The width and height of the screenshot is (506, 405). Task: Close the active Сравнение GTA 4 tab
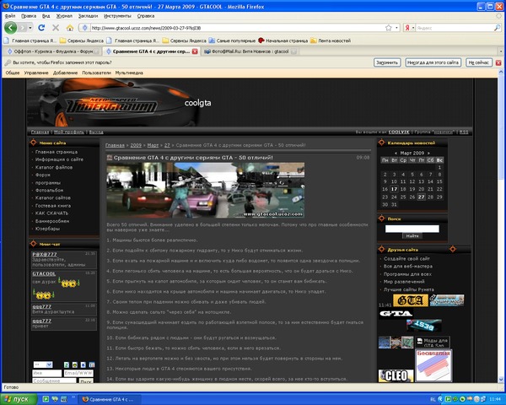(195, 51)
